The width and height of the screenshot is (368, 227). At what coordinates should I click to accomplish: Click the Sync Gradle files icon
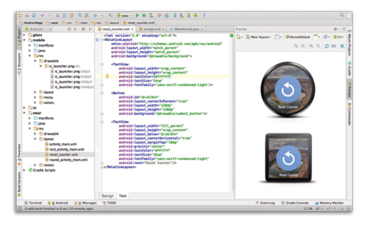pyautogui.click(x=175, y=16)
